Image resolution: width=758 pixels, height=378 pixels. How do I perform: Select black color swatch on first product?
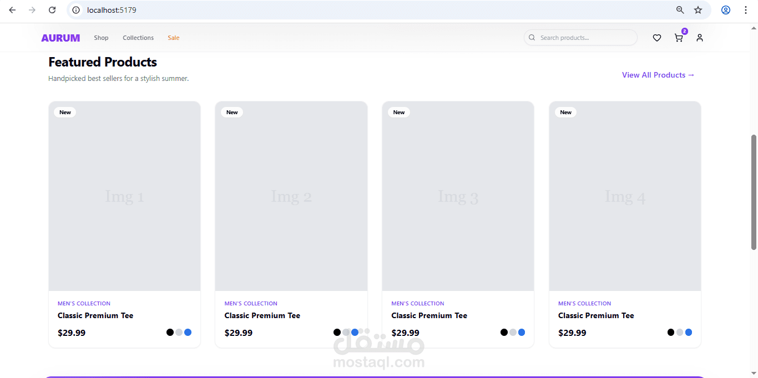[170, 333]
